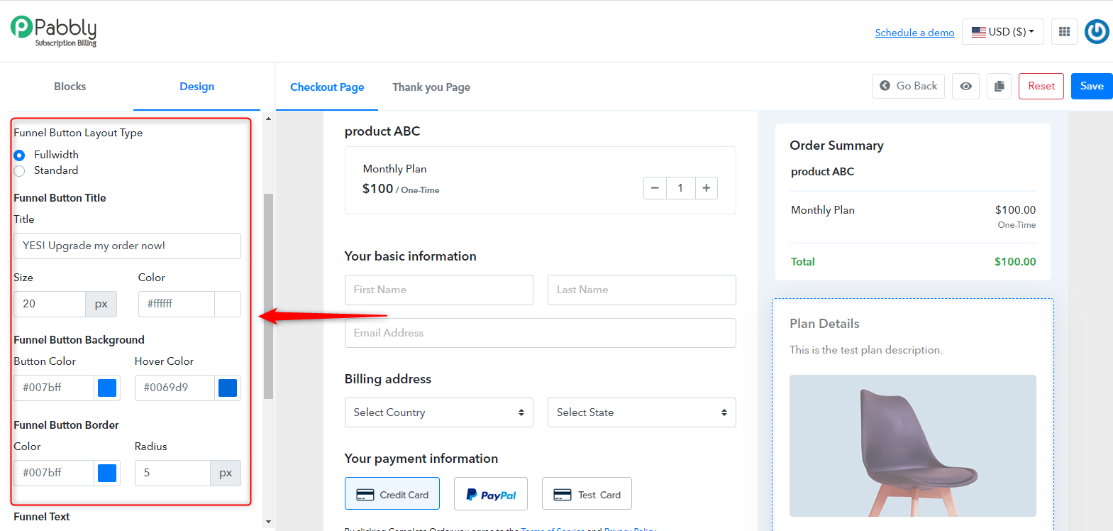Image resolution: width=1113 pixels, height=531 pixels.
Task: Select Fullwidth layout radio button
Action: [x=19, y=155]
